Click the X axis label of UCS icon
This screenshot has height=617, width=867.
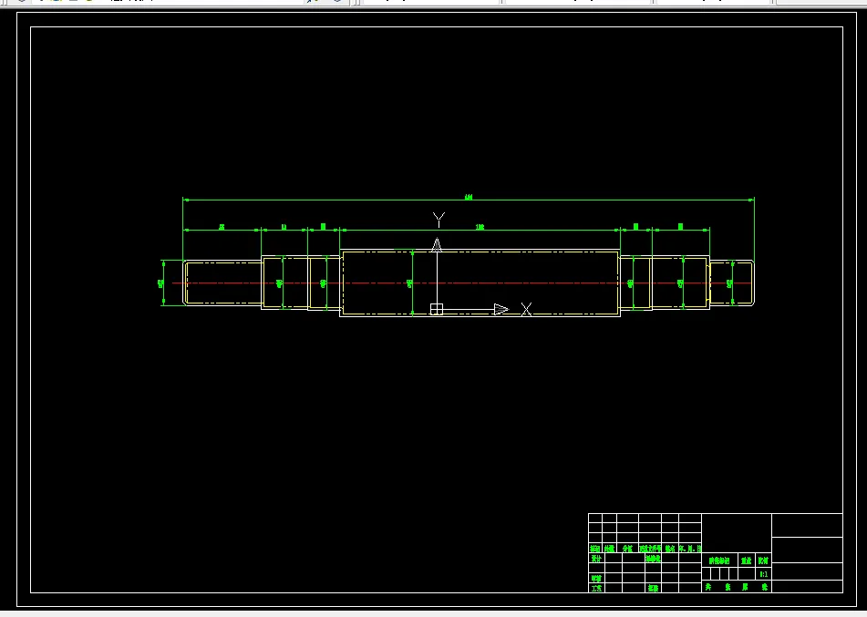526,310
